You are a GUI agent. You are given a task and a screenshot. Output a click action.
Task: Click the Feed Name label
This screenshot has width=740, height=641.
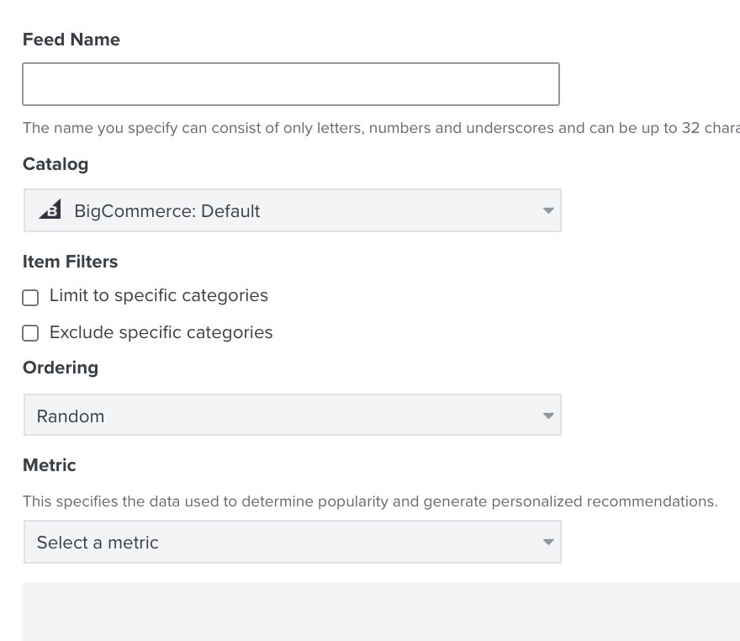(71, 40)
